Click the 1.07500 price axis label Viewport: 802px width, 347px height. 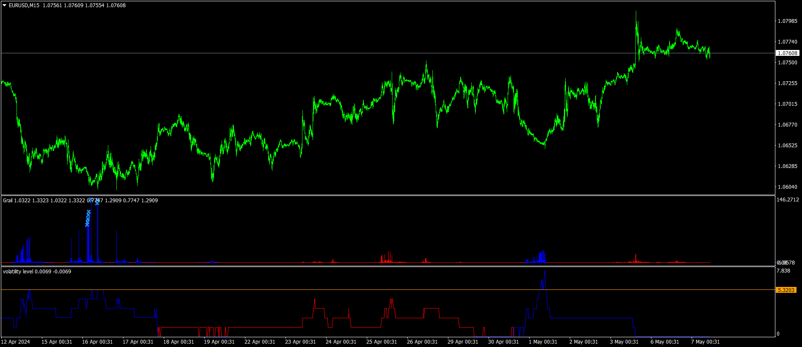[788, 63]
